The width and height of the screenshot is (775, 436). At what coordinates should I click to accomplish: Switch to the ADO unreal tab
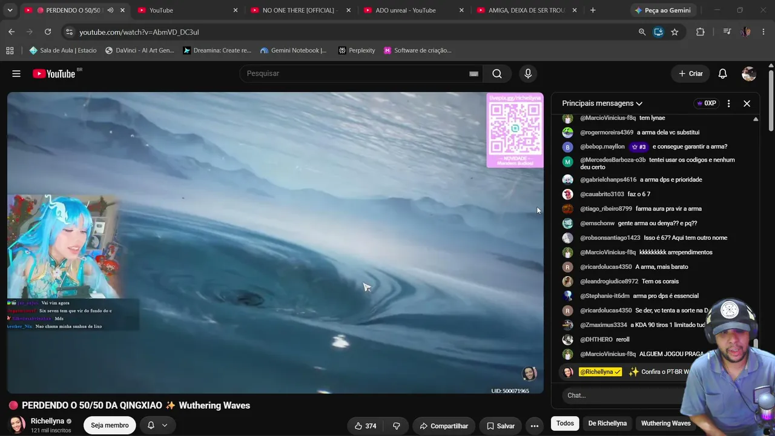click(x=414, y=10)
